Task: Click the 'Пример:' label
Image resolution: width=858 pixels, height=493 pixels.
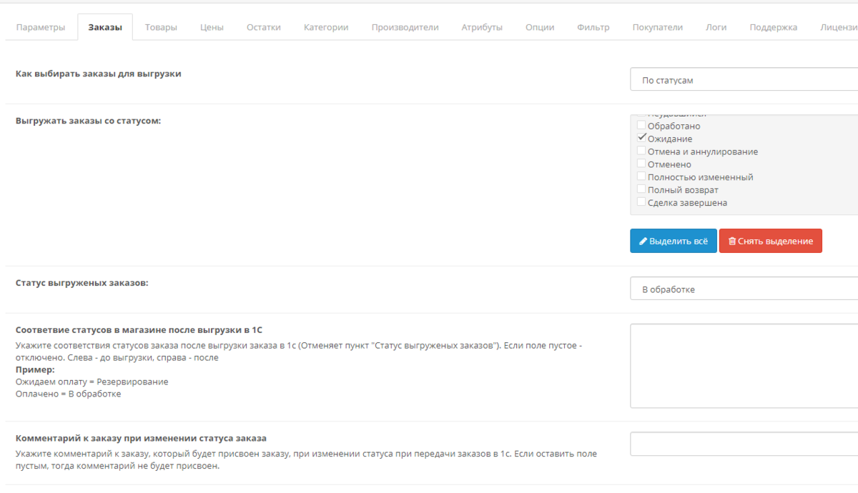Action: tap(36, 369)
